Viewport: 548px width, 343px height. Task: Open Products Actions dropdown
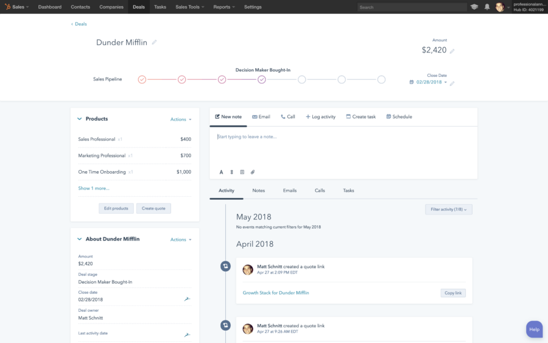point(181,119)
